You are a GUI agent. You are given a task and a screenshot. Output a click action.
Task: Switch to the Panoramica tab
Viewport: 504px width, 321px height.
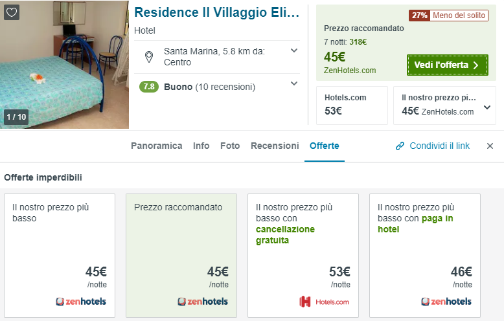click(156, 146)
